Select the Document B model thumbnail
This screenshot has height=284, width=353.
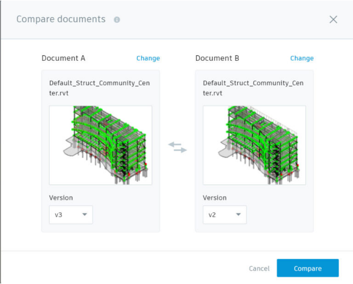pyautogui.click(x=254, y=145)
